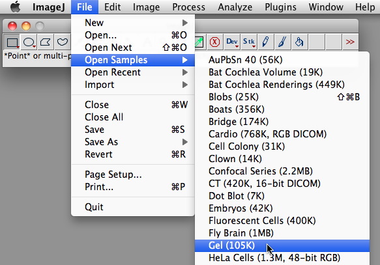This screenshot has height=265, width=380.
Task: Choose Quit from File menu
Action: coord(133,207)
